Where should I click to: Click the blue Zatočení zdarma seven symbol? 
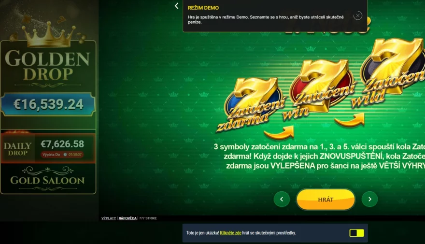point(251,106)
